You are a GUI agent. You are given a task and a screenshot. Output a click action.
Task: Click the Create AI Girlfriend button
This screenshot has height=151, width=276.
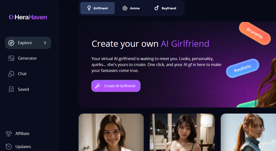coord(116,86)
